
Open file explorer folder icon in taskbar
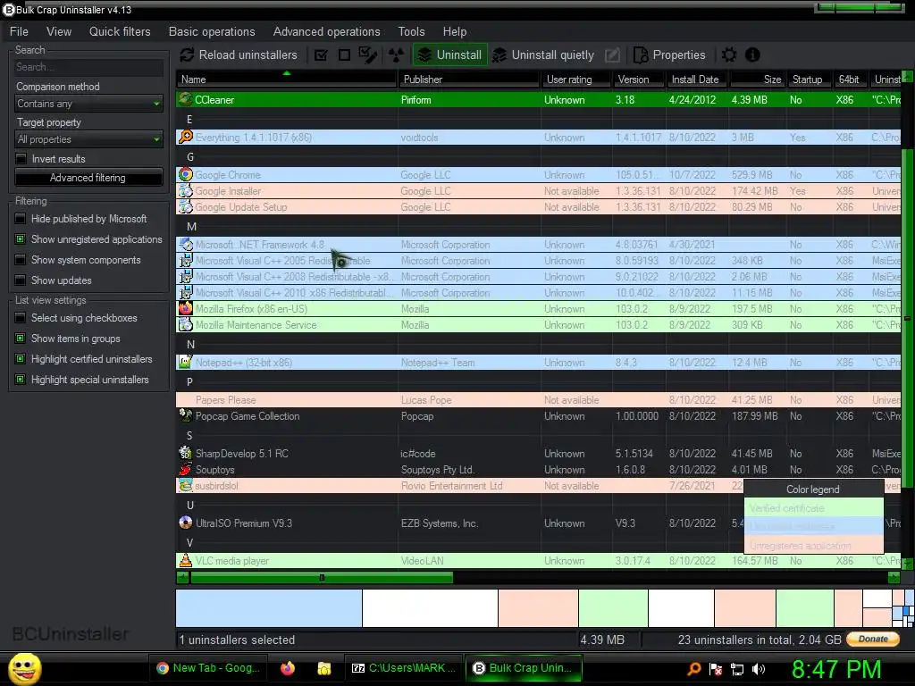point(323,668)
